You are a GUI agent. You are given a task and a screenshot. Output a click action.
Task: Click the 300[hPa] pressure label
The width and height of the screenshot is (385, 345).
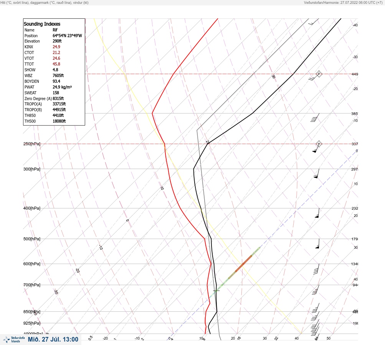[32, 169]
